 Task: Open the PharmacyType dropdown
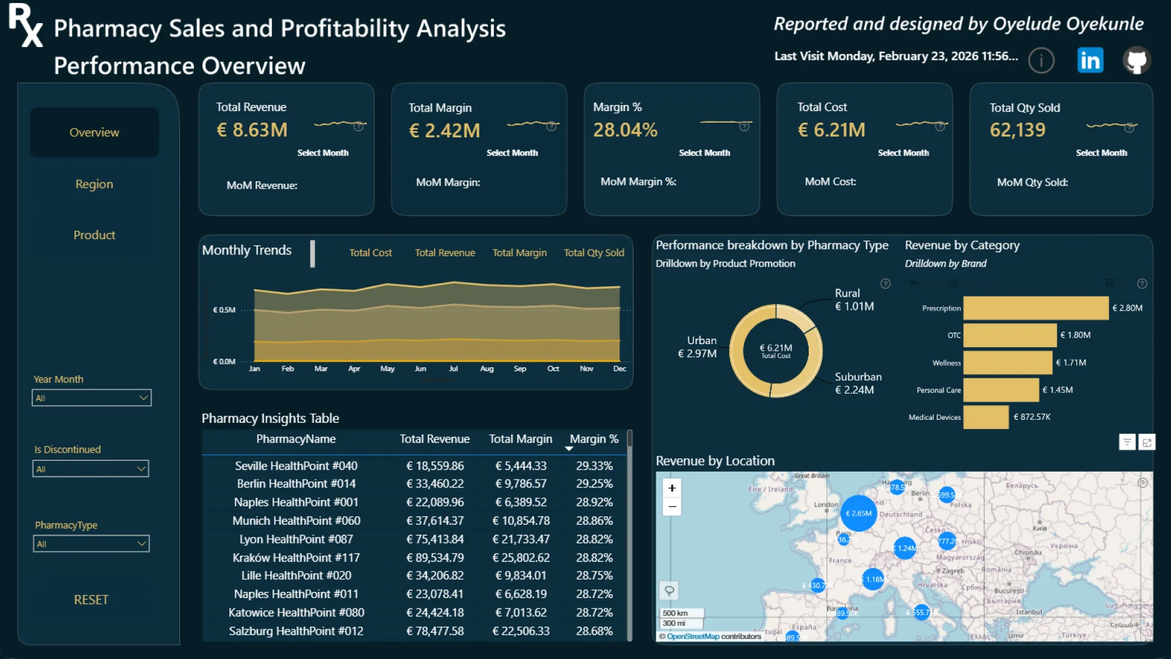point(91,544)
